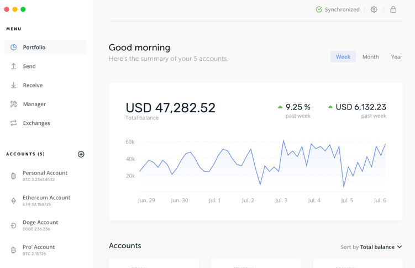Viewport: 415px width, 268px height.
Task: Click the Exchanges swap arrows icon
Action: pyautogui.click(x=14, y=123)
